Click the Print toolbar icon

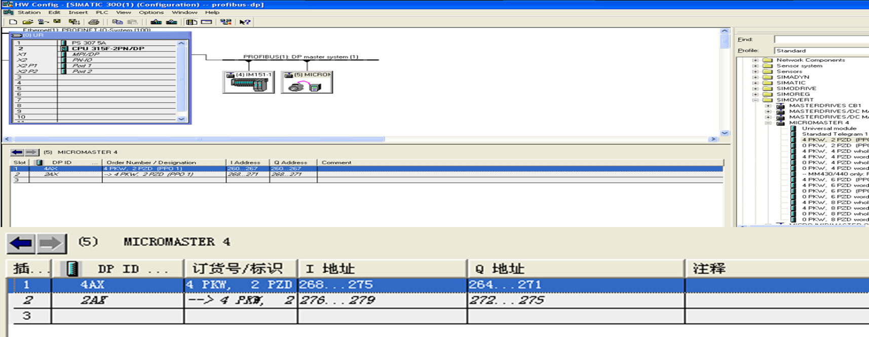click(x=94, y=22)
